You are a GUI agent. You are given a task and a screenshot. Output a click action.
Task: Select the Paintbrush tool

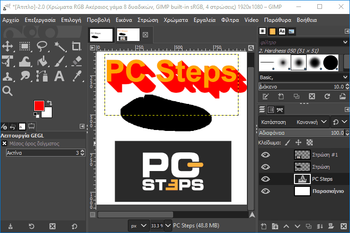(x=60, y=62)
